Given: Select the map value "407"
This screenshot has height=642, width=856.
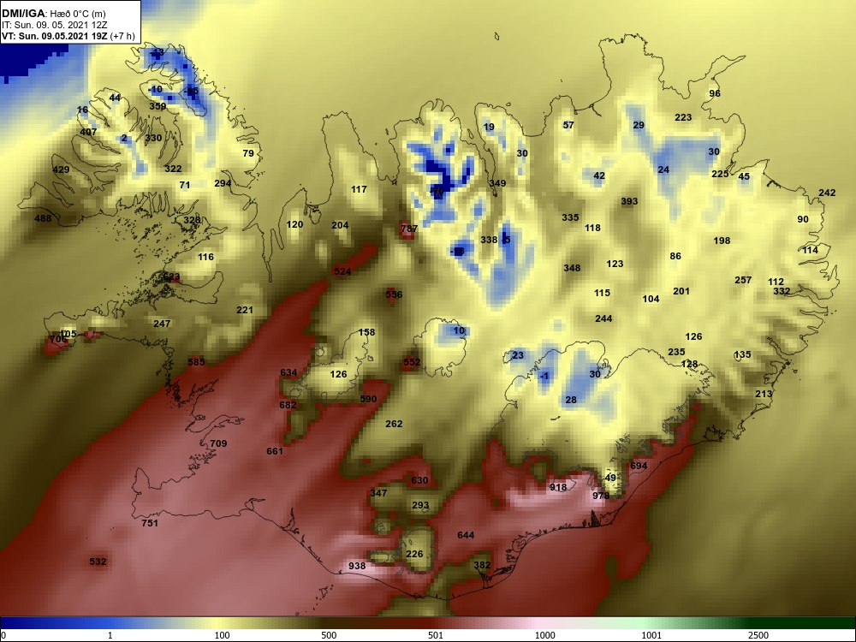Looking at the screenshot, I should point(88,132).
